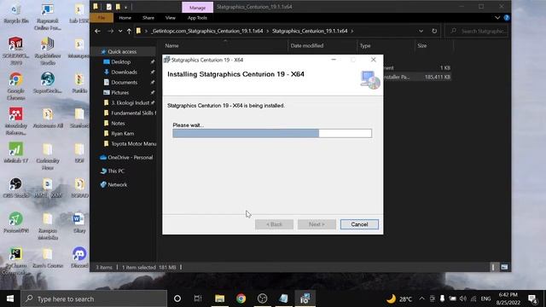Viewport: 546px width, 307px height.
Task: Go back in File Explorer
Action: coord(97,31)
